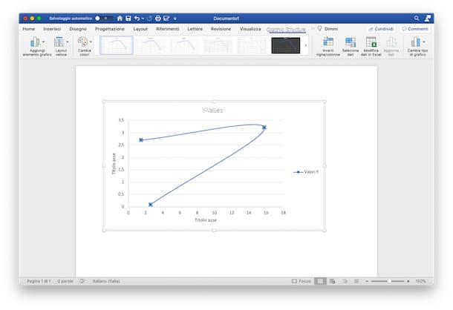Click 0 parole word count
The width and height of the screenshot is (453, 310).
65,281
